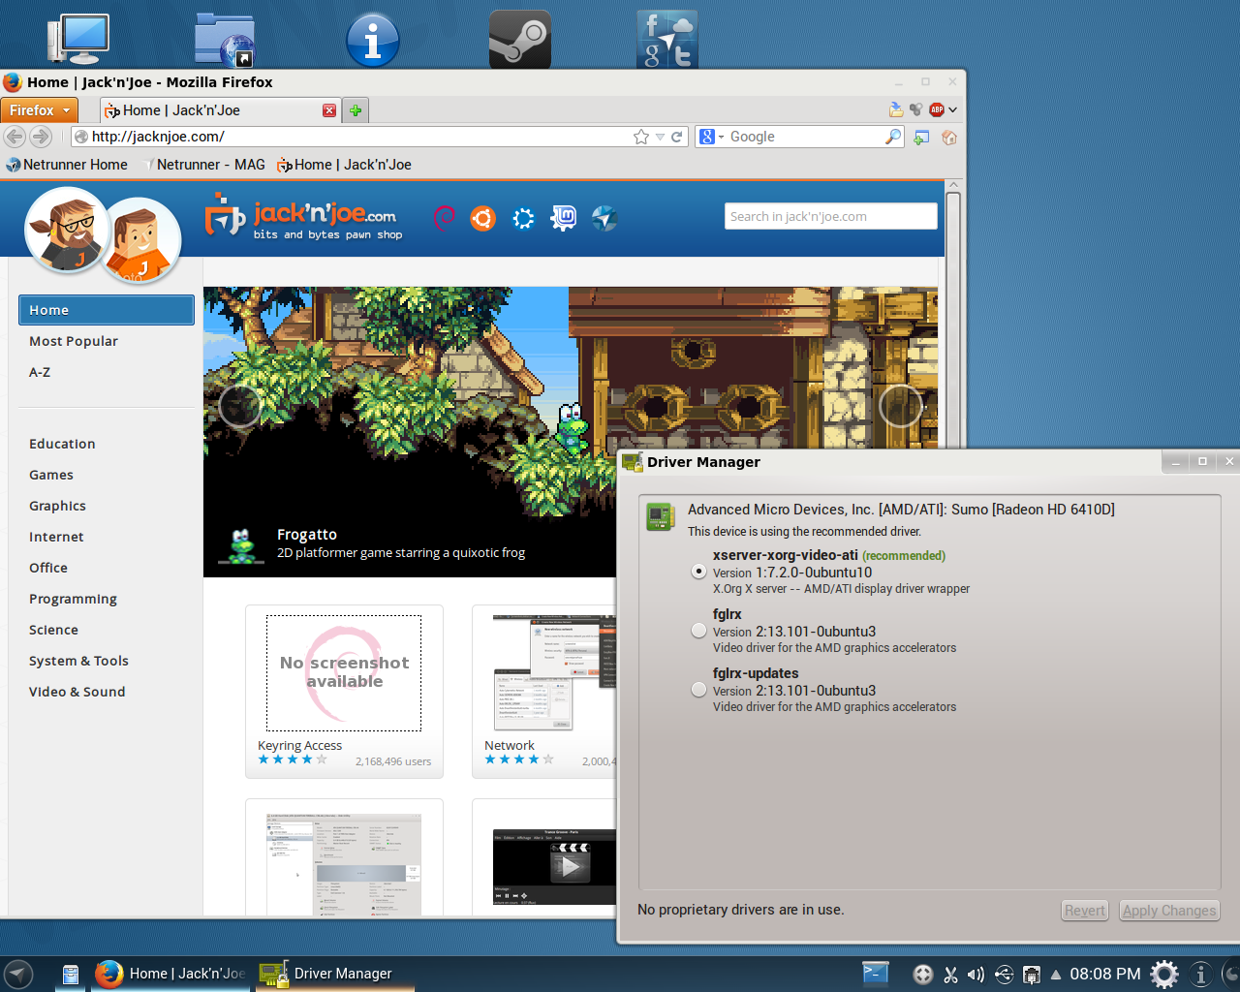The height and width of the screenshot is (992, 1240).
Task: Focus the Search in jack'n'joe.com field
Action: tap(831, 216)
